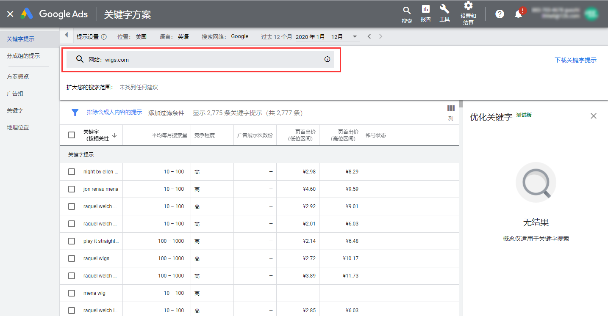The width and height of the screenshot is (608, 316).
Task: Open the date range dropdown 2020 年 1月 – 12月
Action: tap(327, 37)
